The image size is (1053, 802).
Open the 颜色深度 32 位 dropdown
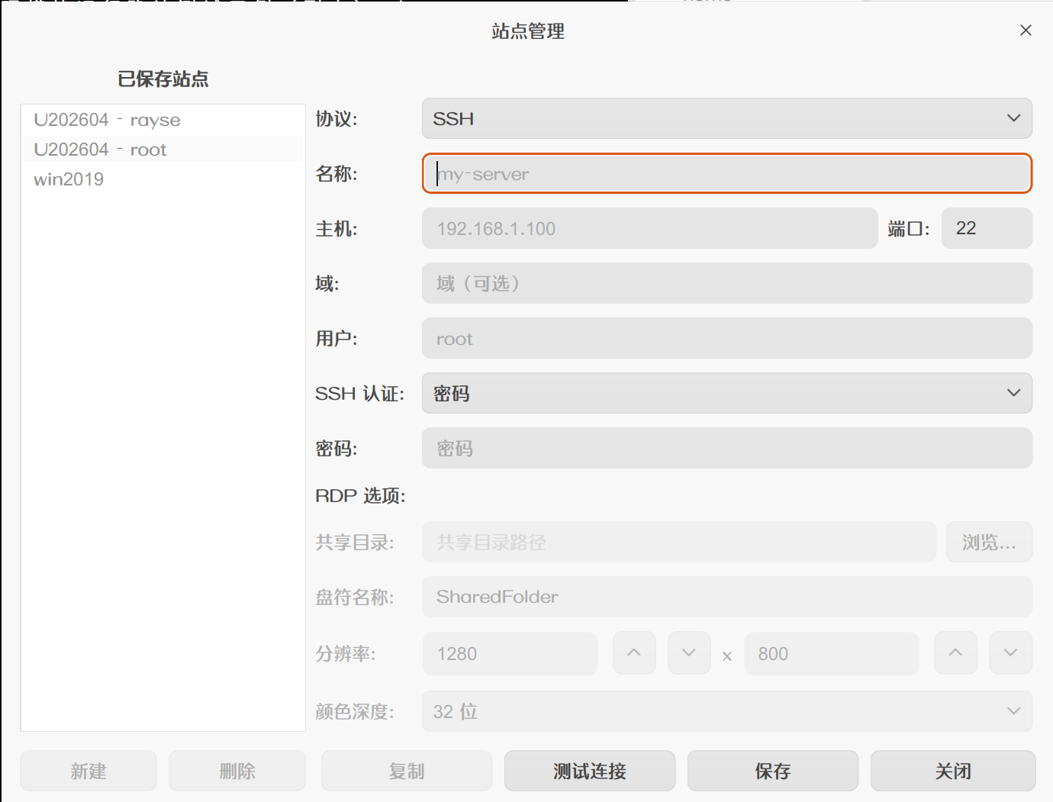pyautogui.click(x=727, y=711)
